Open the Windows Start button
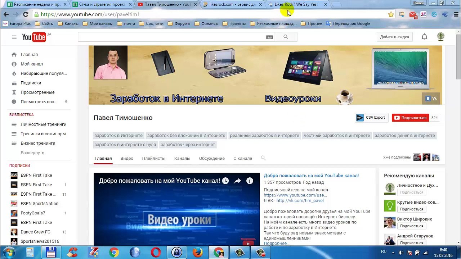Screen dimensions: 461x259 tap(9, 252)
